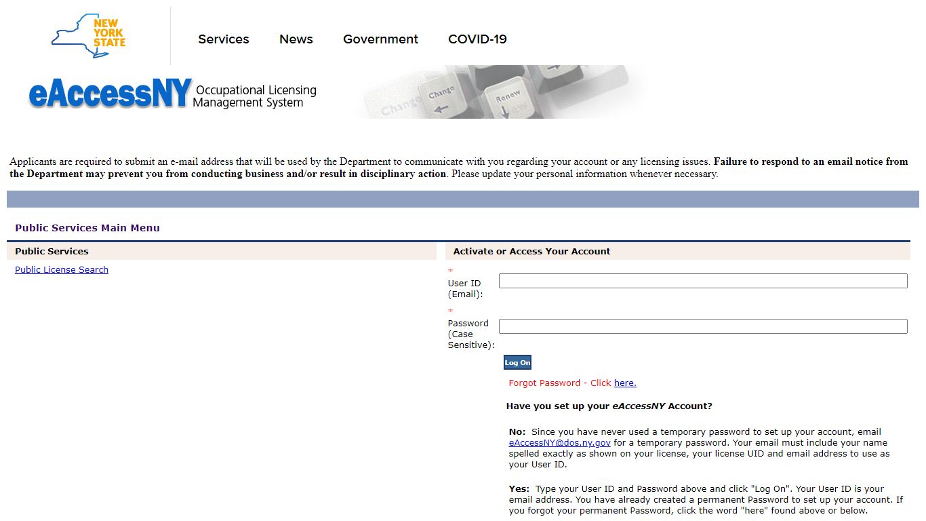
Task: Select the 'User ID (Email):' label
Action: 465,288
